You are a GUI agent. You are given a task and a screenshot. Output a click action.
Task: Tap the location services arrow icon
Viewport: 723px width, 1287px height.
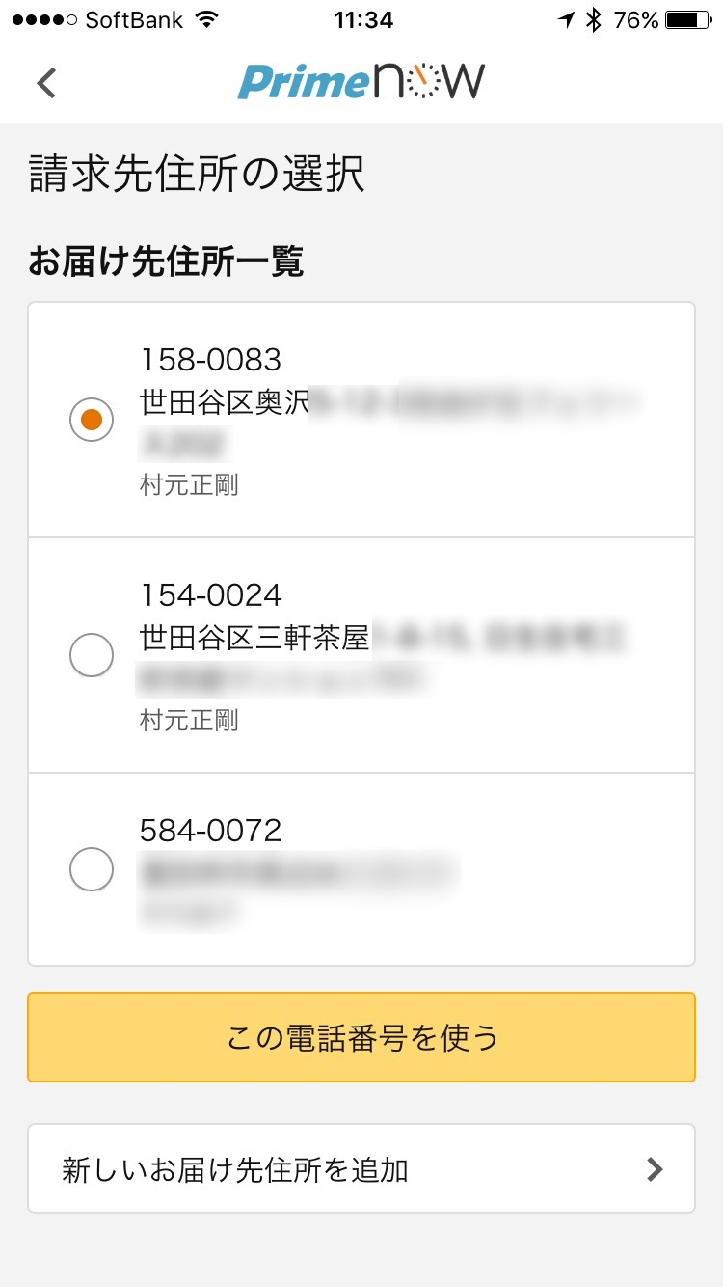pyautogui.click(x=567, y=19)
